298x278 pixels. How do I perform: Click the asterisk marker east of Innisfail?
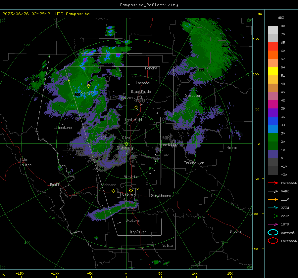(x=157, y=113)
